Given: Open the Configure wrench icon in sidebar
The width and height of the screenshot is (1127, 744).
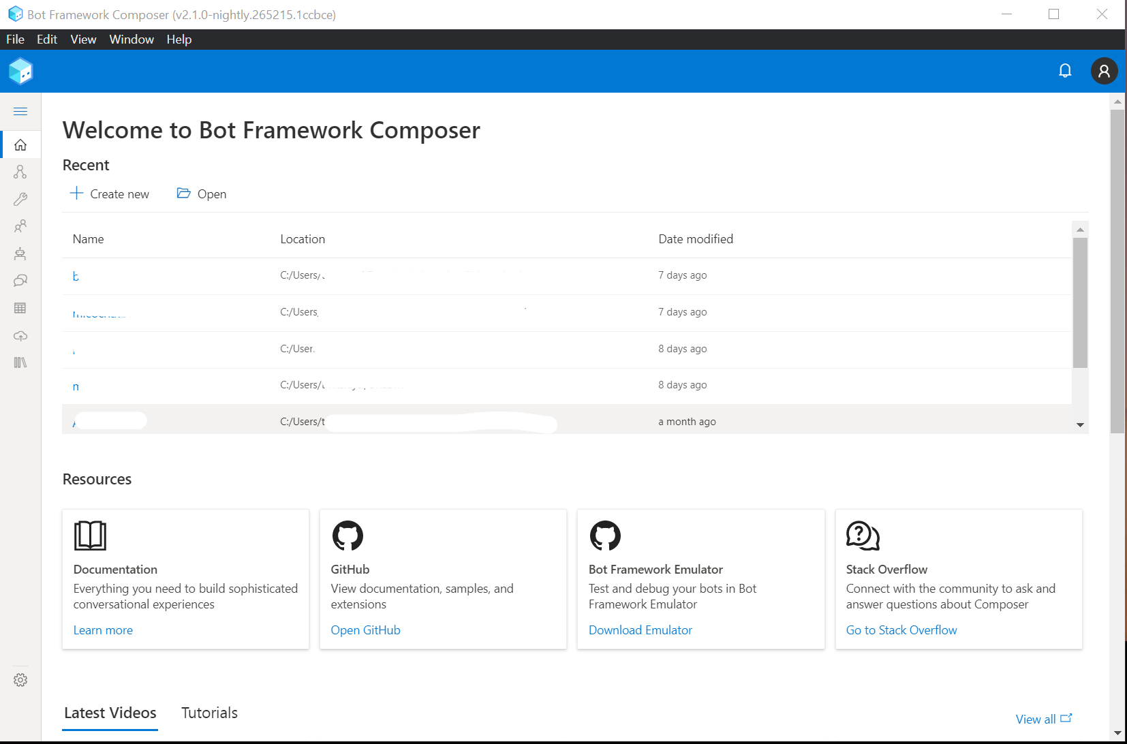Looking at the screenshot, I should [x=20, y=199].
